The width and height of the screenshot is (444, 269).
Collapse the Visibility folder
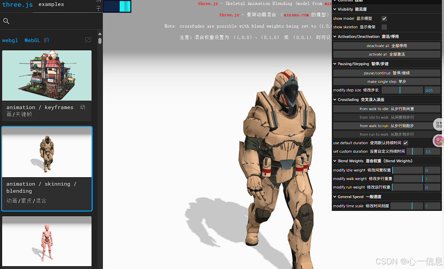387,9
